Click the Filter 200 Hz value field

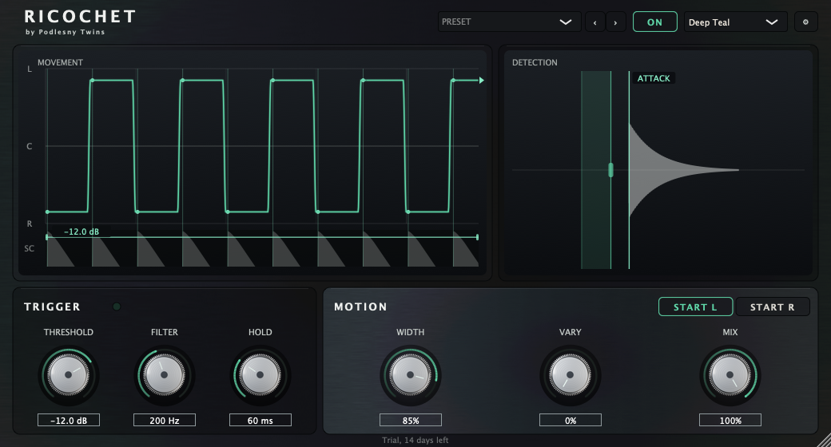(x=165, y=421)
